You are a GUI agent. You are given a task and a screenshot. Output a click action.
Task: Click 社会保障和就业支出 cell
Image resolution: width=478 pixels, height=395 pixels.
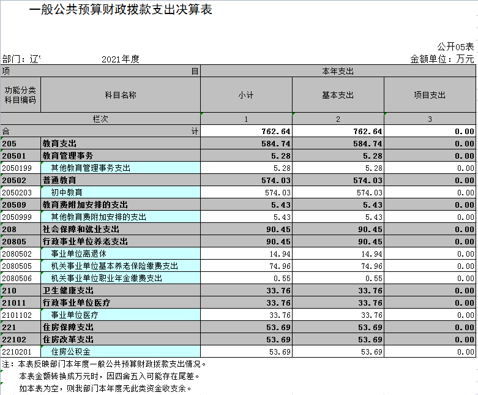click(121, 229)
